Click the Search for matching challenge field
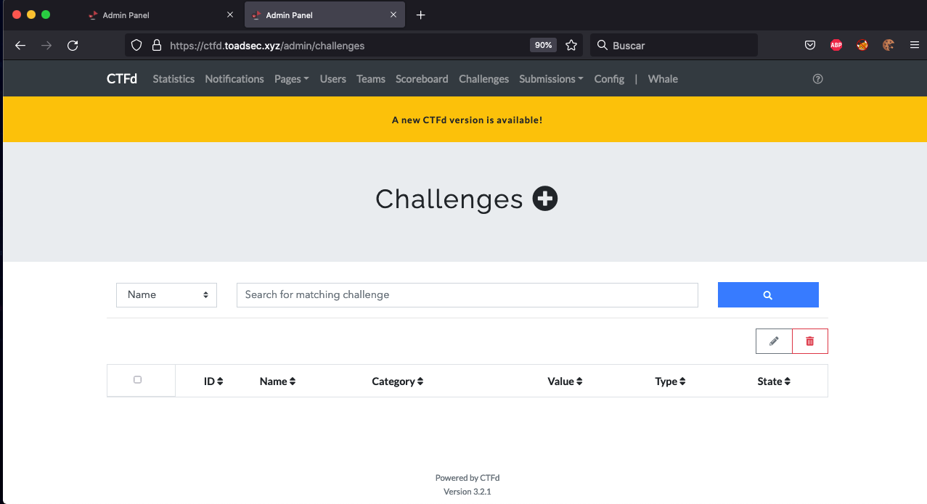927x504 pixels. [467, 295]
